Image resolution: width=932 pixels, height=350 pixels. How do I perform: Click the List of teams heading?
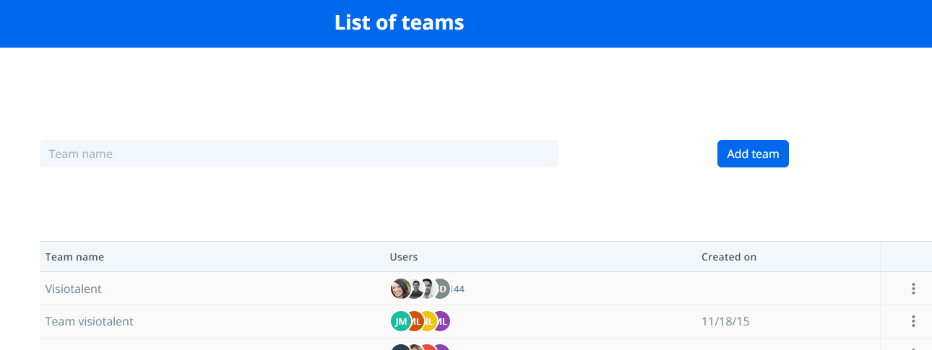399,23
